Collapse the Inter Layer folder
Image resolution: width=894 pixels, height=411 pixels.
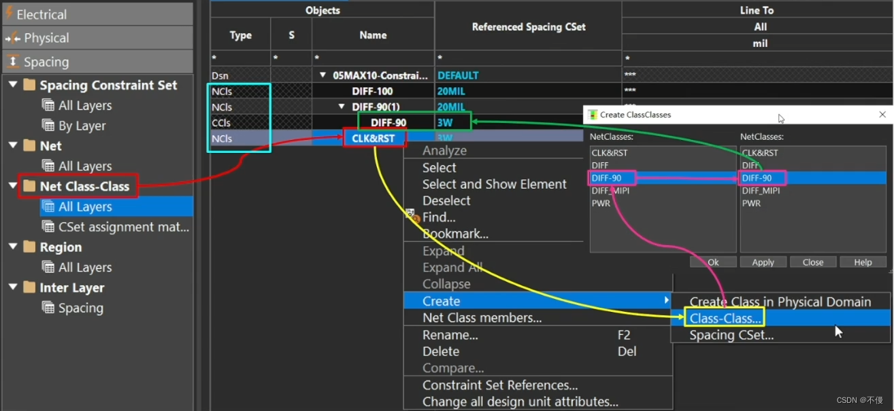pyautogui.click(x=13, y=287)
